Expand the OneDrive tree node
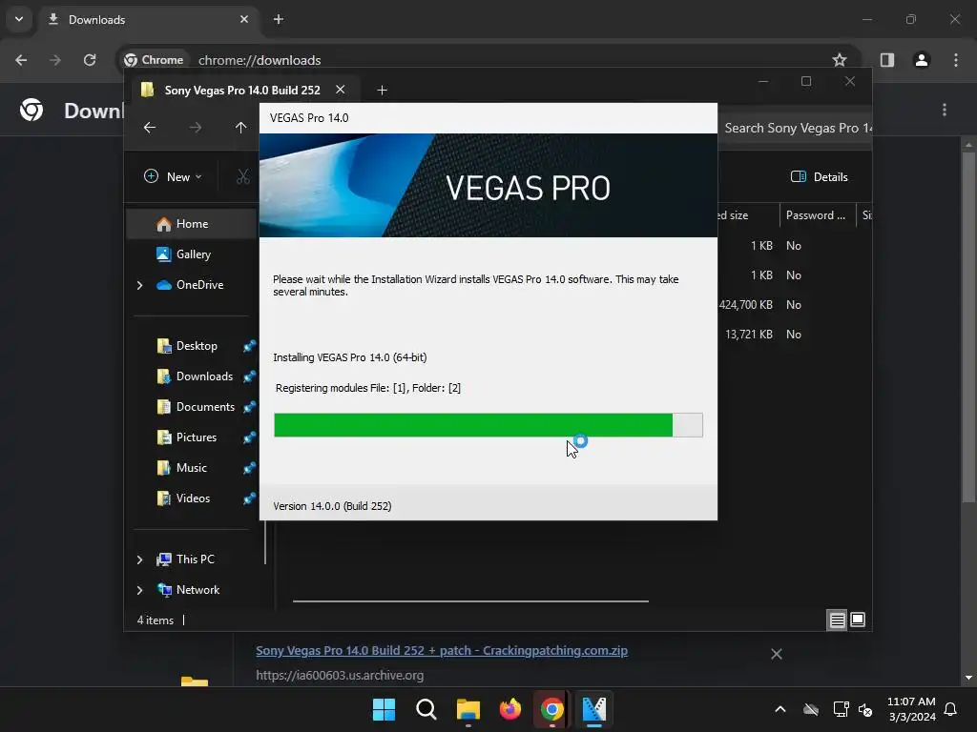Viewport: 977px width, 732px height. [x=139, y=285]
